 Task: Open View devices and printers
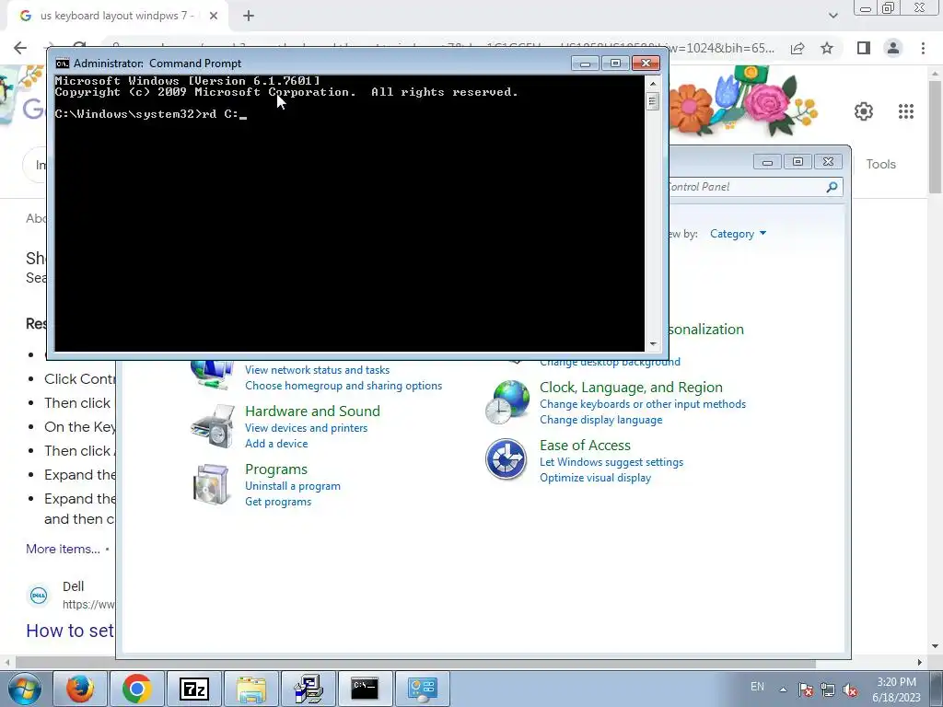pos(306,428)
